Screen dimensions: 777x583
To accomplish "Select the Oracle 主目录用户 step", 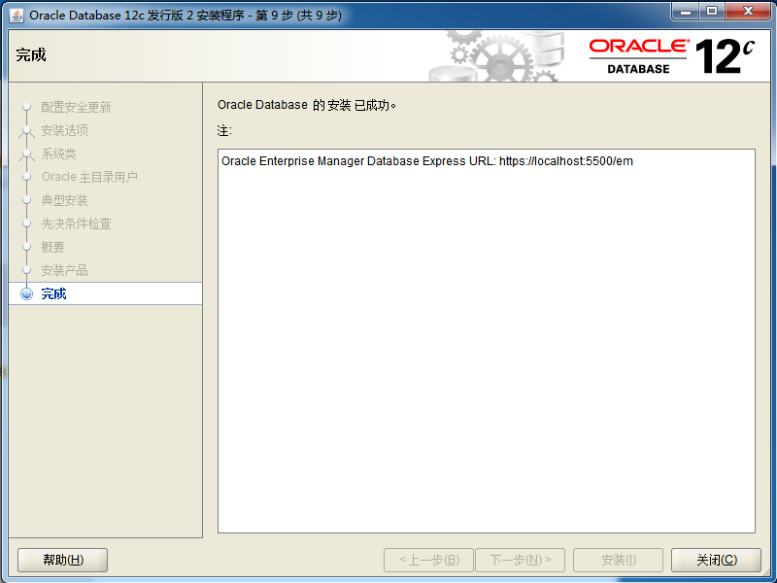I will pos(89,177).
